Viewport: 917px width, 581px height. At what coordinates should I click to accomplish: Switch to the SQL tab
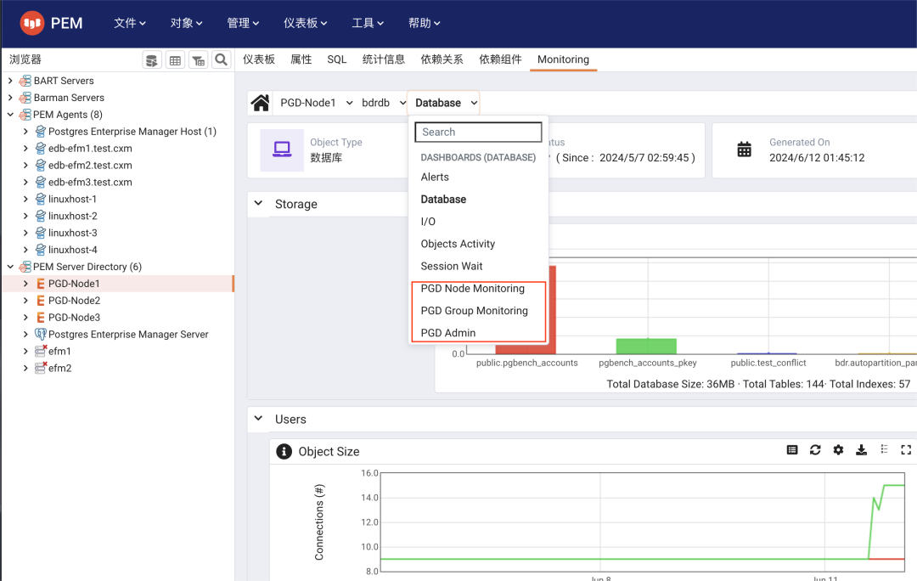pyautogui.click(x=337, y=59)
